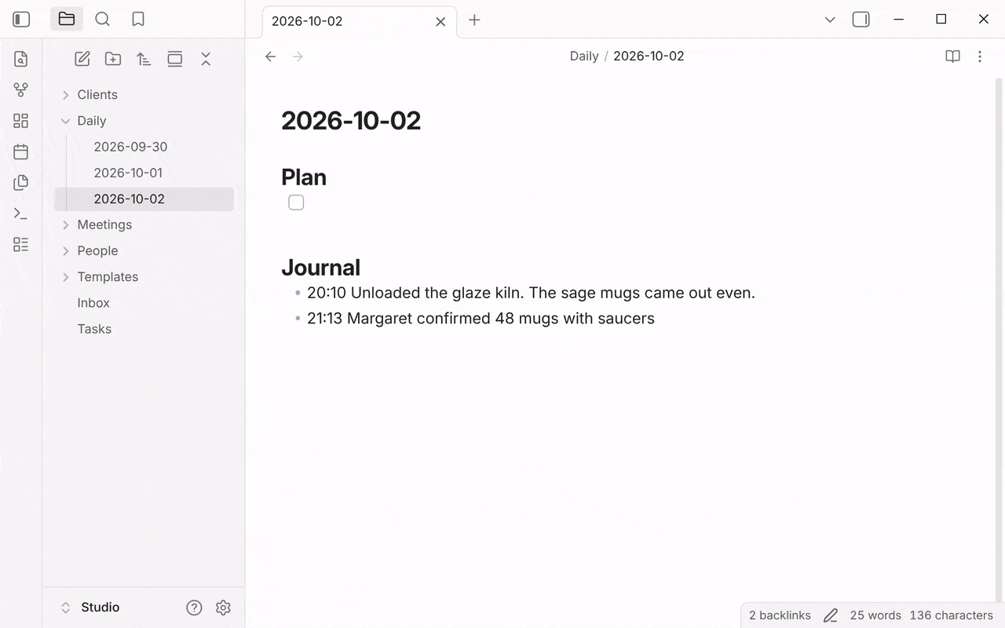Close the 2026-10-02 tab

pyautogui.click(x=440, y=22)
